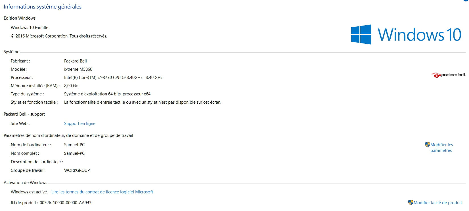Screen dimensions: 469x211
Task: Select the Windows 10 Famille edition text
Action: point(30,28)
